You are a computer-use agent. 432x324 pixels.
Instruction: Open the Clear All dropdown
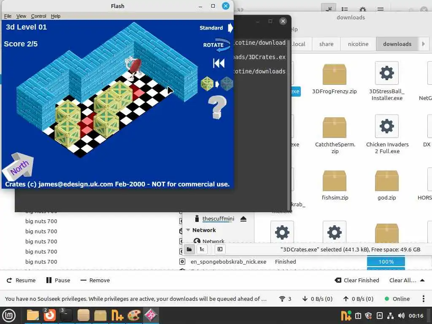(x=407, y=280)
